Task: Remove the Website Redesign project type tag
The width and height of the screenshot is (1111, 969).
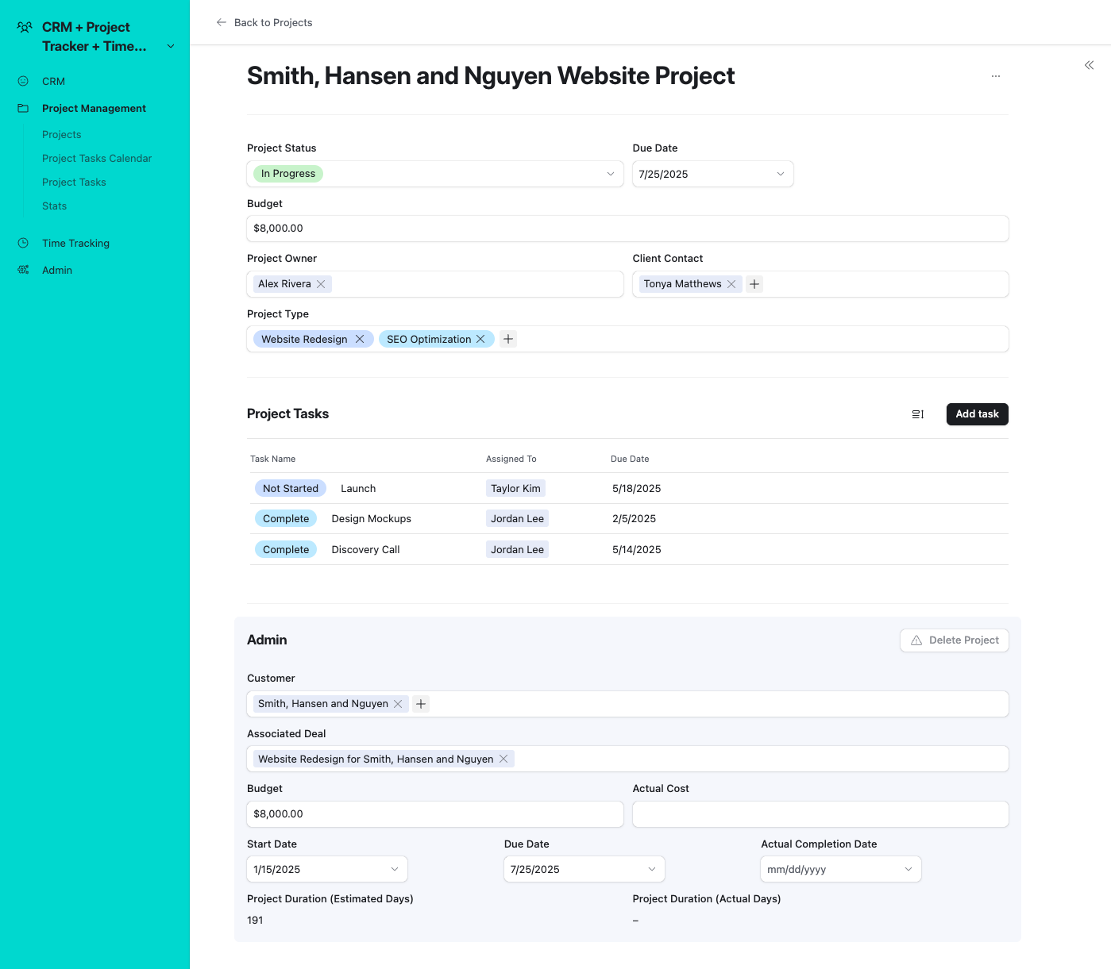Action: tap(361, 339)
